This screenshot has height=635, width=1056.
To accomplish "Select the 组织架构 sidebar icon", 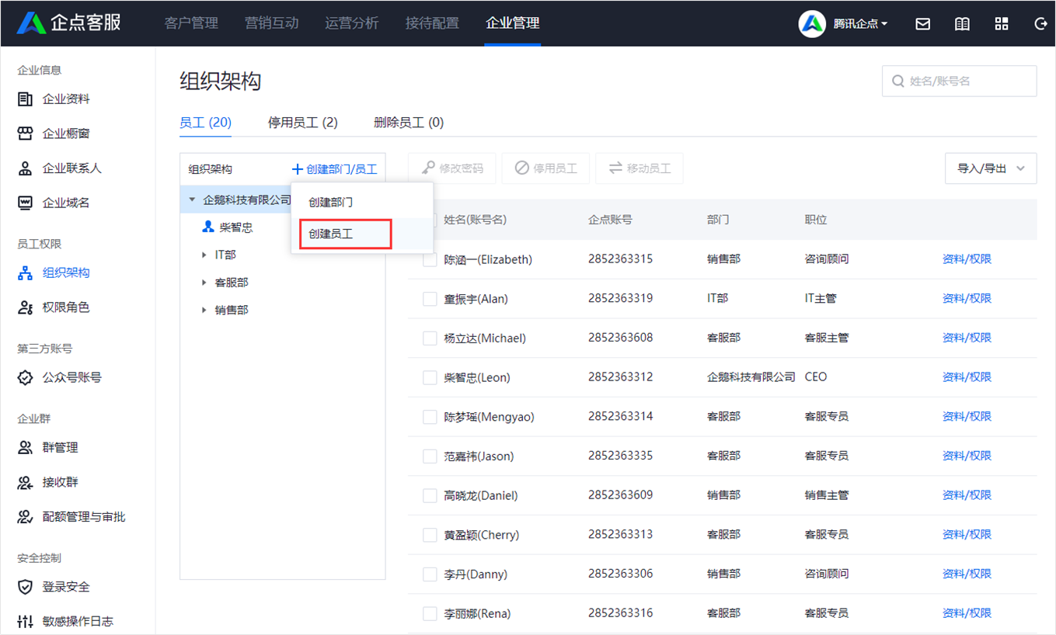I will [26, 272].
